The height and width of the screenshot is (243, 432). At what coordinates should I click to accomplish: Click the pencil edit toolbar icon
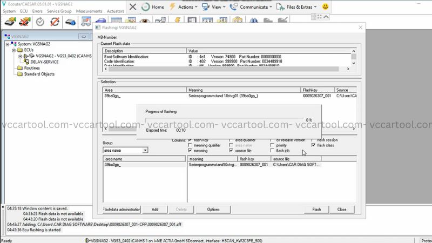tap(282, 20)
